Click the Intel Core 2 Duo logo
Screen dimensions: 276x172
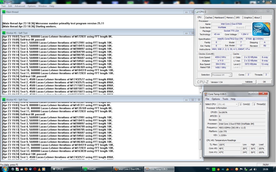click(x=261, y=29)
